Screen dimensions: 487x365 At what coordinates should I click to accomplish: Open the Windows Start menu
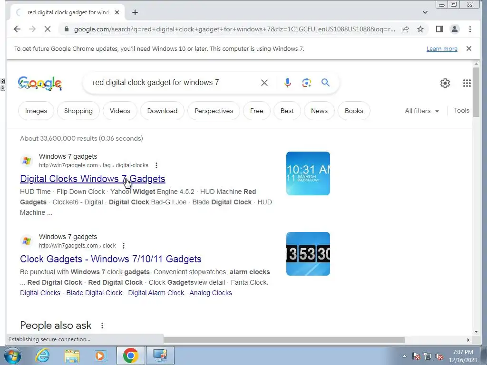[x=12, y=355]
